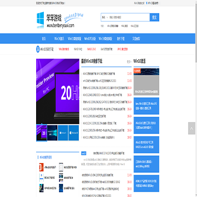Open the Win10激活 navigation item
Screen dimensions: 197x197
pyautogui.click(x=59, y=38)
